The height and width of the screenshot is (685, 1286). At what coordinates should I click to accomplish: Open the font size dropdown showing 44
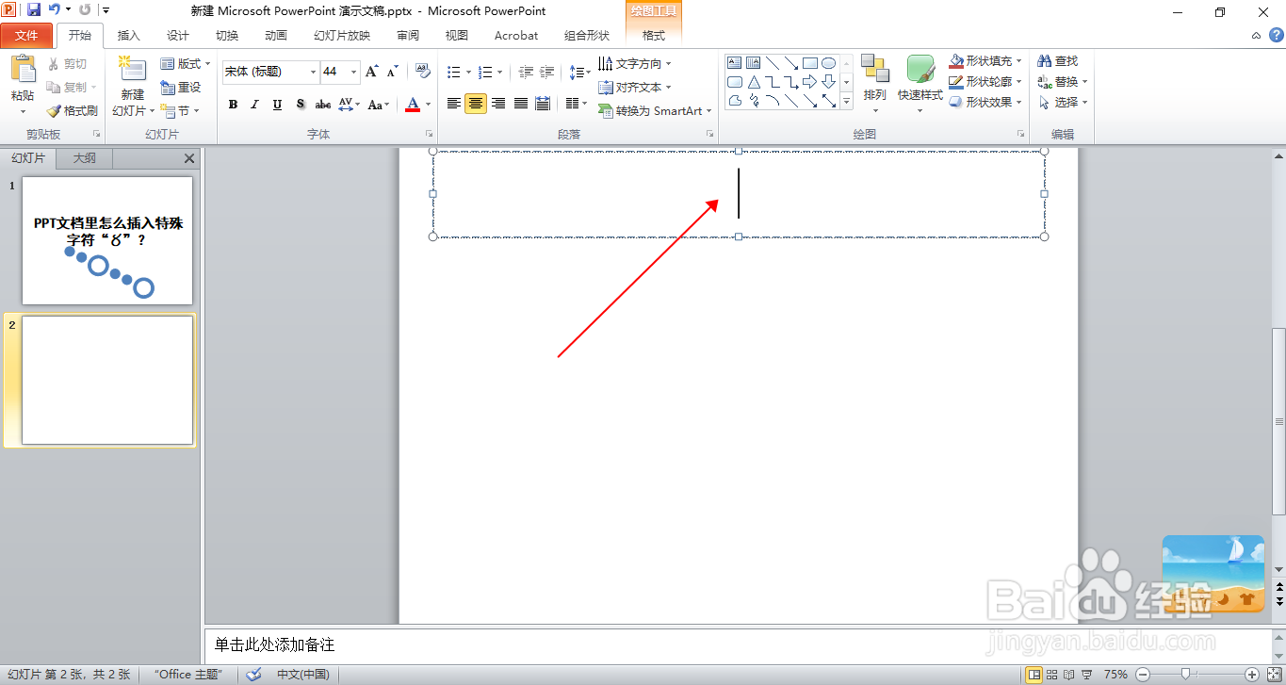(x=353, y=72)
